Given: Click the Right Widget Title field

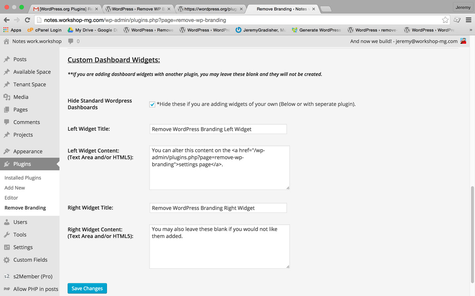Looking at the screenshot, I should [x=218, y=208].
